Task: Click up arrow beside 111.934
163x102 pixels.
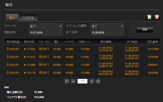Action: 25,49
